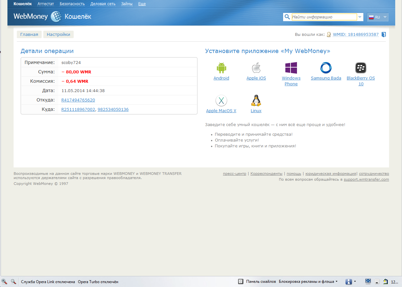This screenshot has width=402, height=287.
Task: Open the Кошелёк top menu item
Action: pyautogui.click(x=23, y=4)
